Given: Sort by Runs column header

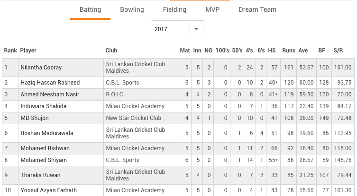Looking at the screenshot, I should 288,51.
